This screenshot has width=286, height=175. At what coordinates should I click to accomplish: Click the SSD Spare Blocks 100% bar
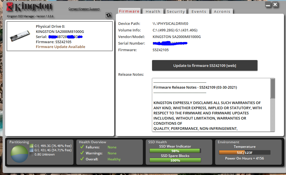point(175,160)
